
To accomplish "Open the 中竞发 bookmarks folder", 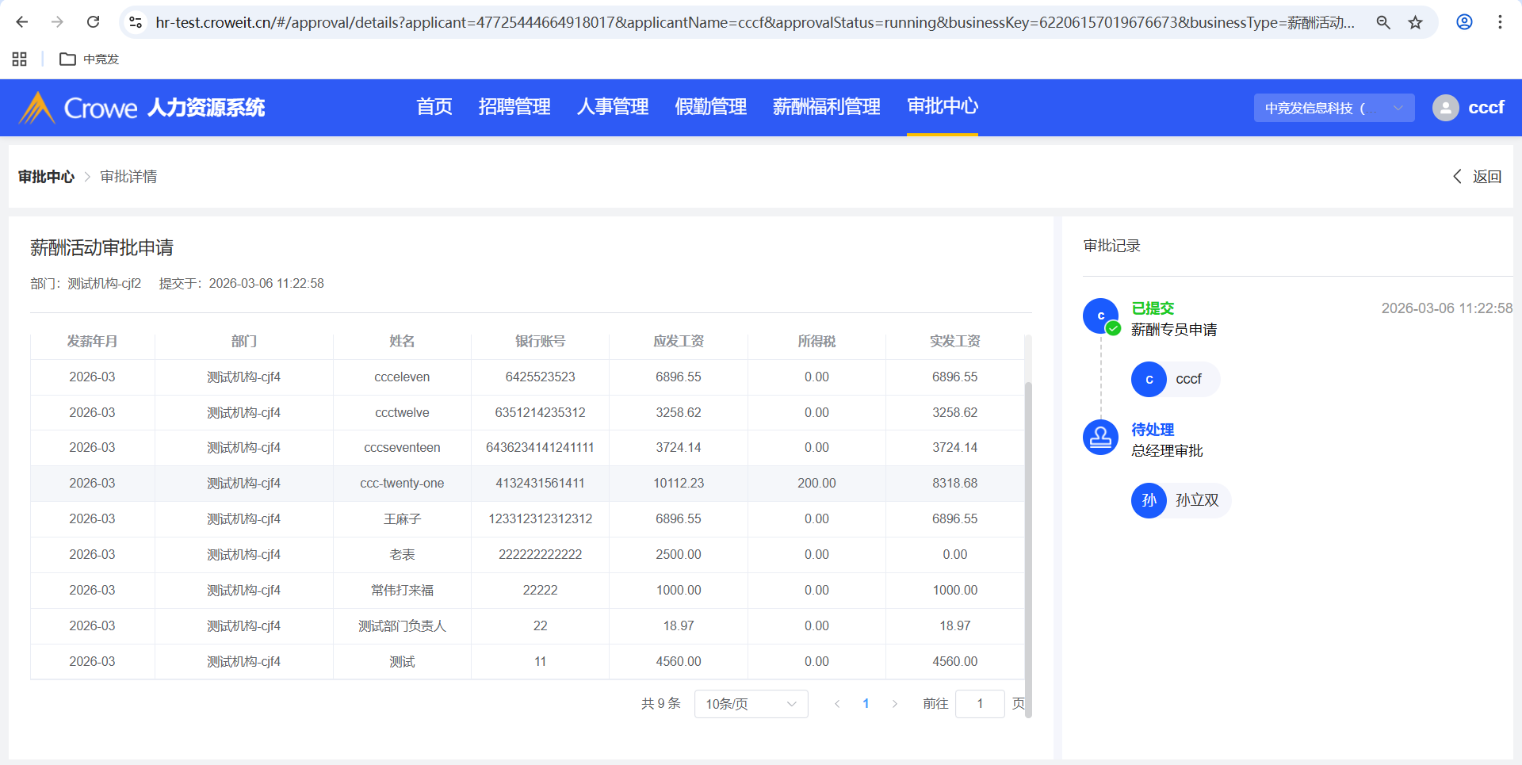I will point(90,59).
